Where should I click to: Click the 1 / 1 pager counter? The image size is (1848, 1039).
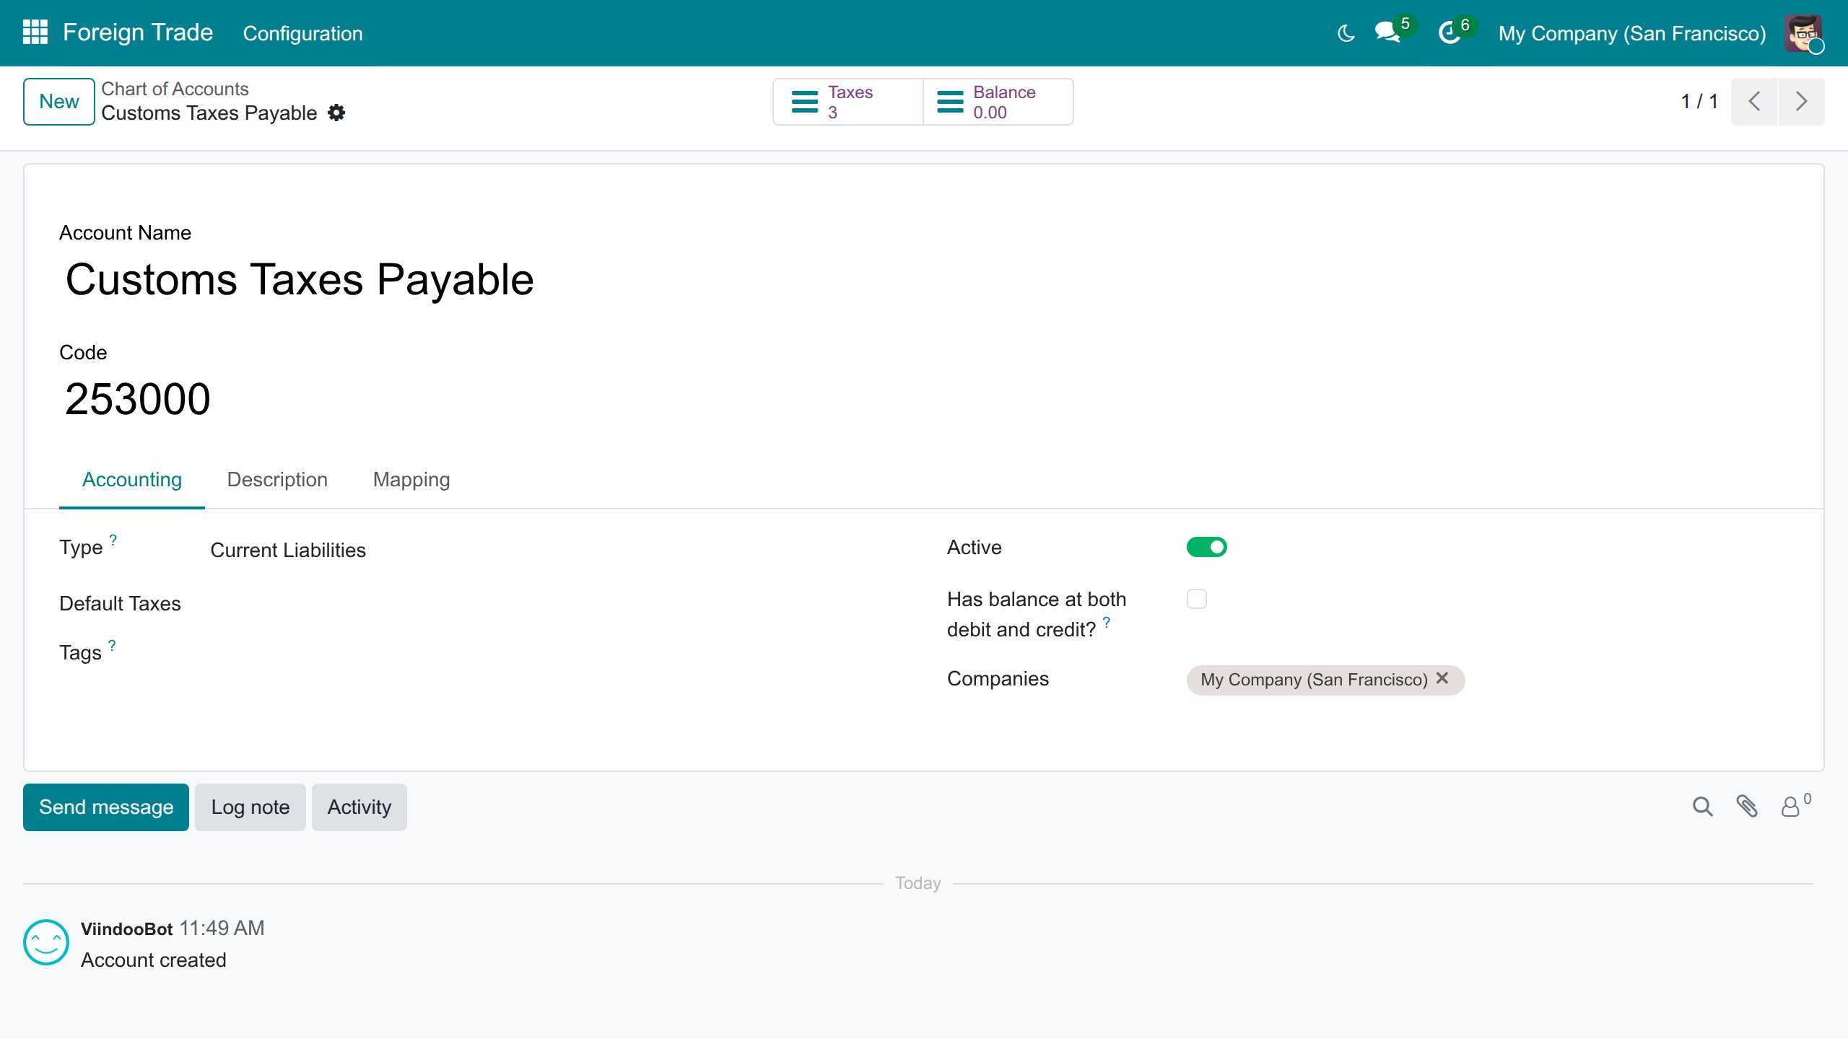click(1699, 102)
